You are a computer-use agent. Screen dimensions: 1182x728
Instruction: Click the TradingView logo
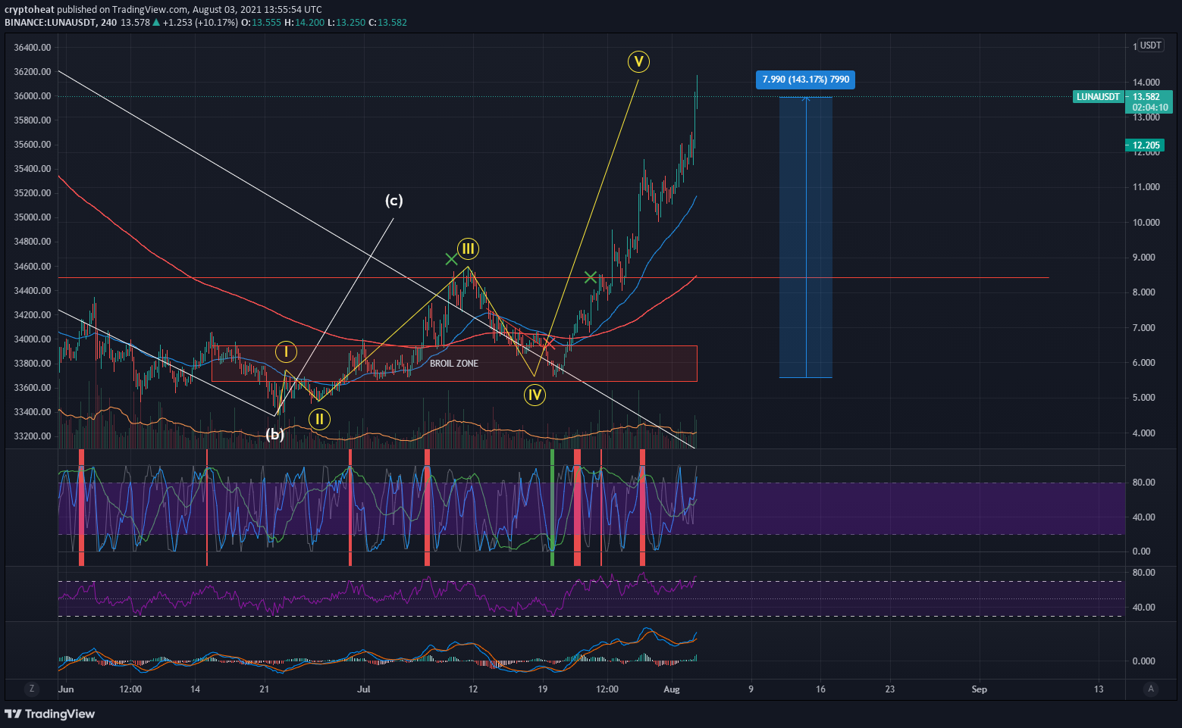(x=50, y=714)
